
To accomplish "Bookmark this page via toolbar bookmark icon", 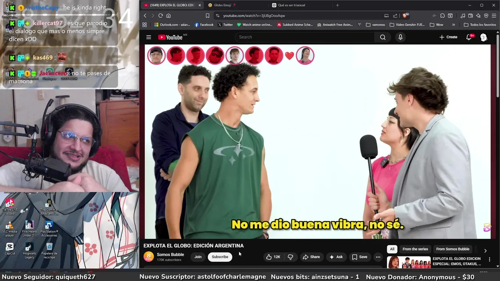I will pos(207,16).
